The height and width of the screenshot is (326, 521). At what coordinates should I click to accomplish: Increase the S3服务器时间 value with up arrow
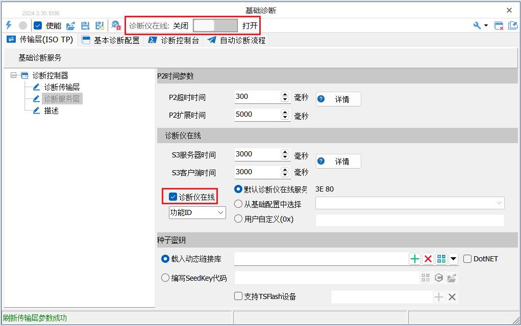coord(285,152)
